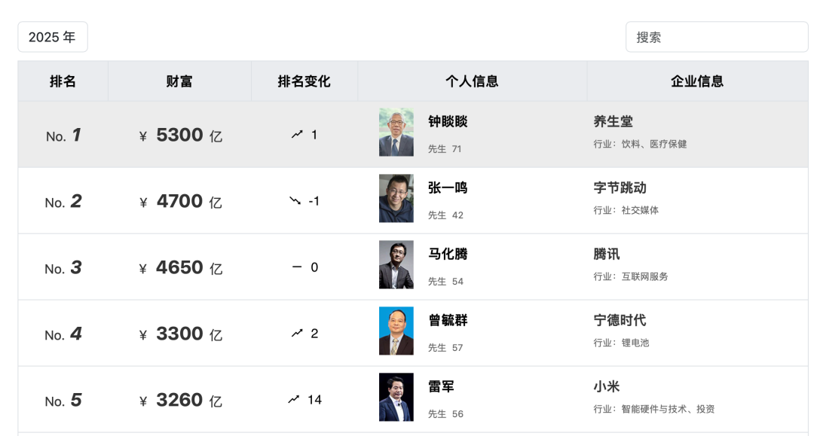The width and height of the screenshot is (814, 436).
Task: Sort by the 财富 column header
Action: coord(179,81)
